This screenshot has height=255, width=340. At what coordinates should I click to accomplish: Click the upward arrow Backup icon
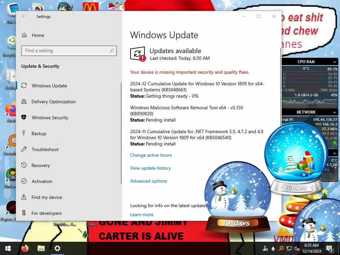click(24, 133)
